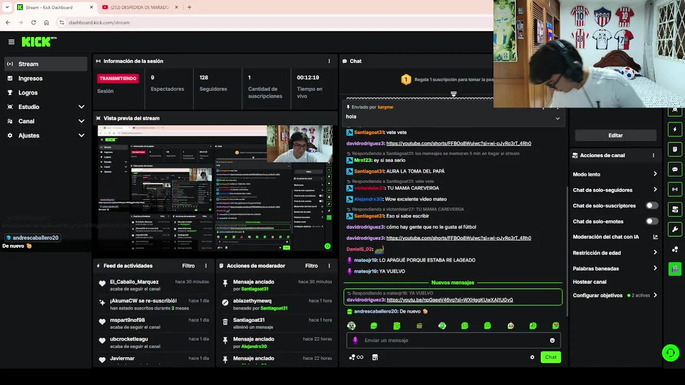This screenshot has width=685, height=385.
Task: Open Modo lento options arrow
Action: tap(655, 174)
